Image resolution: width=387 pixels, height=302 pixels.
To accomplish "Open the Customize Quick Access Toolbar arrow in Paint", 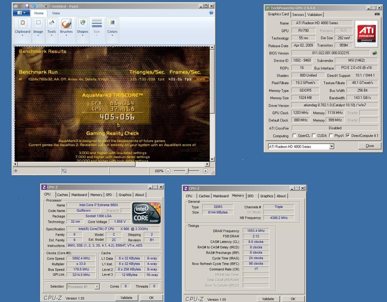I will point(46,6).
